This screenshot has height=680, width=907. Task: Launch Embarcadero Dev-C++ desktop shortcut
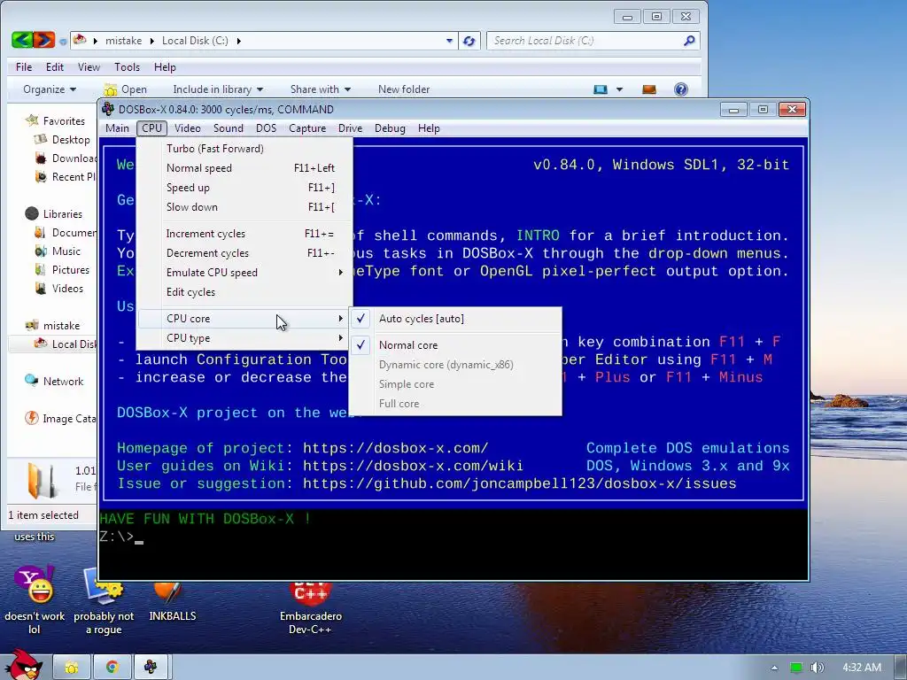[x=311, y=594]
